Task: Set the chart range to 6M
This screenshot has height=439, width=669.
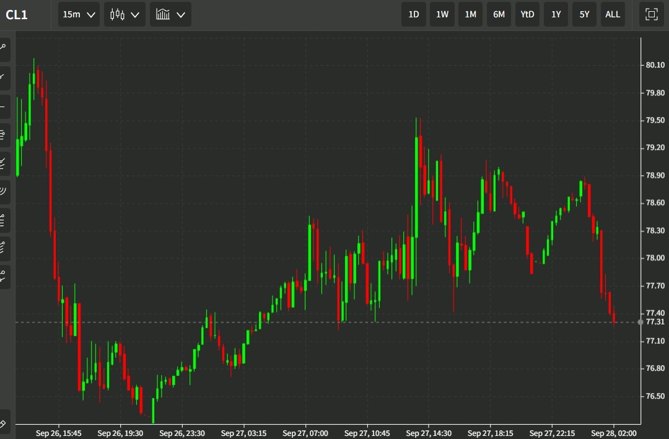Action: [x=499, y=14]
